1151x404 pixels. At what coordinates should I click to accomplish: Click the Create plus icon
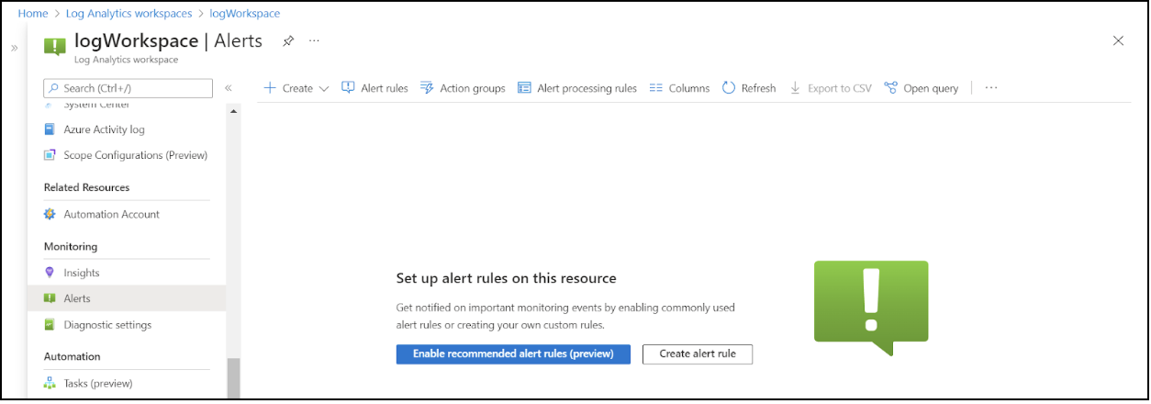[270, 88]
